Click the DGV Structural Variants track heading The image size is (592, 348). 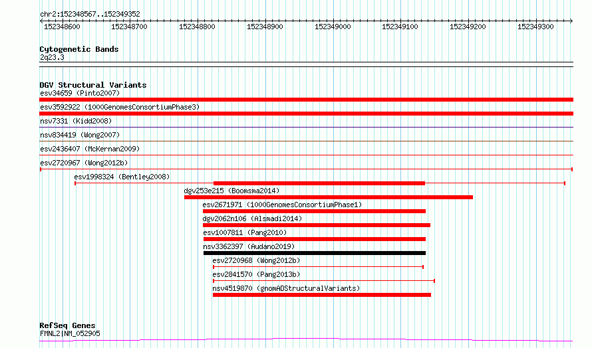pyautogui.click(x=93, y=85)
